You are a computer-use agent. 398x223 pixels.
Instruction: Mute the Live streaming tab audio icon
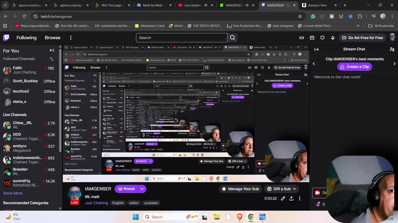coord(206,5)
